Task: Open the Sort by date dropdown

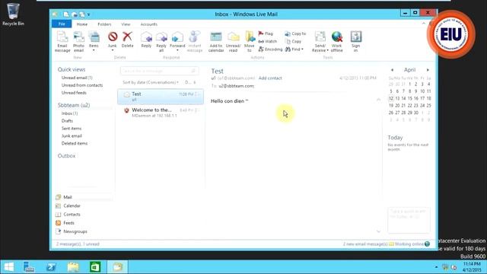Action: tap(151, 82)
